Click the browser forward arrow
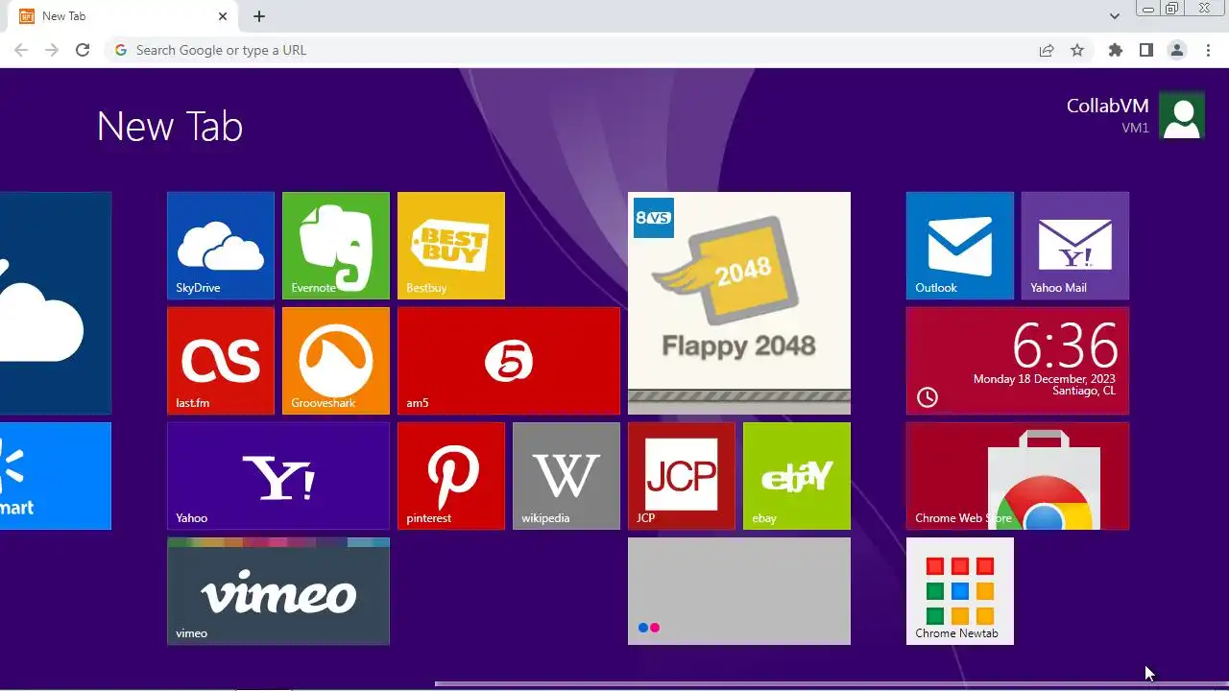The width and height of the screenshot is (1229, 691). 52,50
